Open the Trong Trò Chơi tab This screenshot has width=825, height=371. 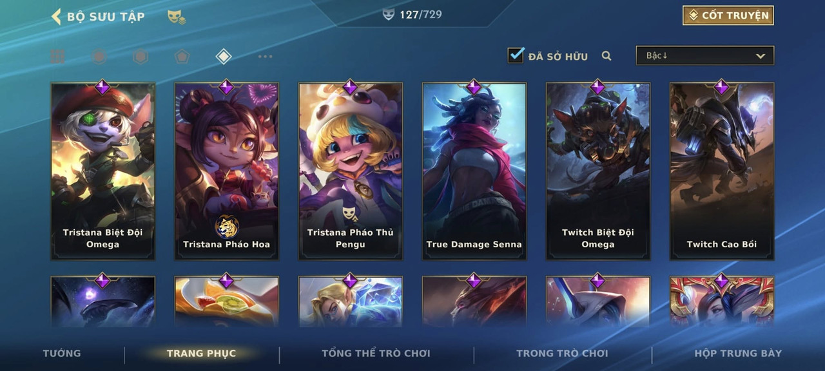tap(562, 353)
